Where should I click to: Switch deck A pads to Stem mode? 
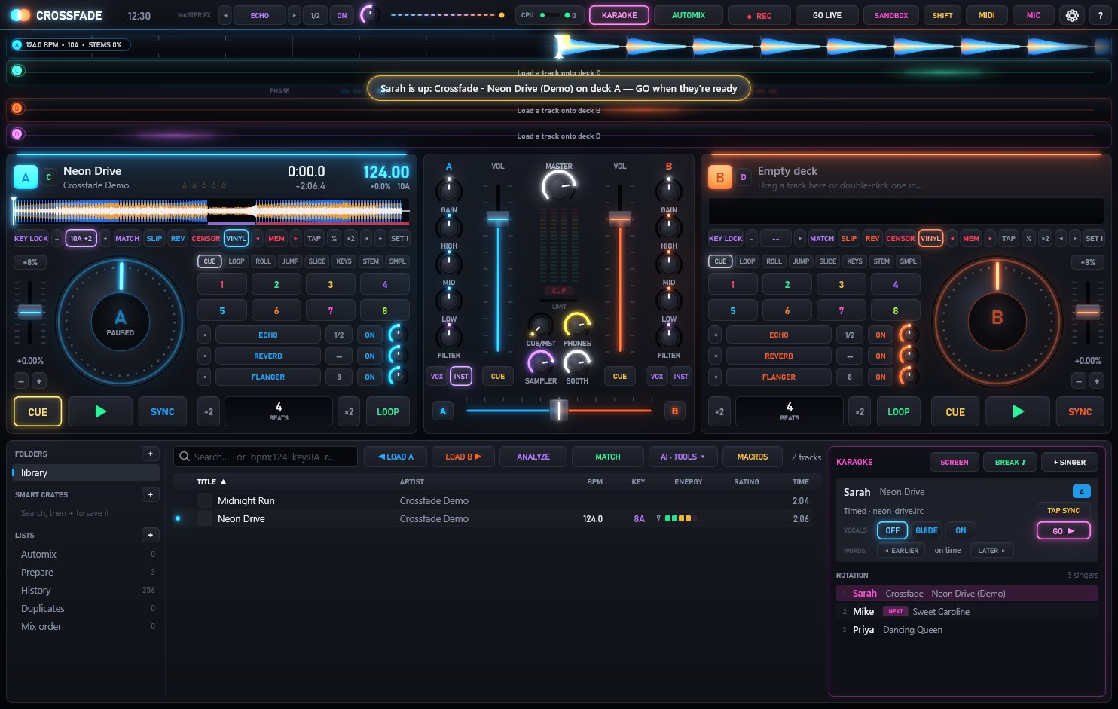click(x=371, y=261)
